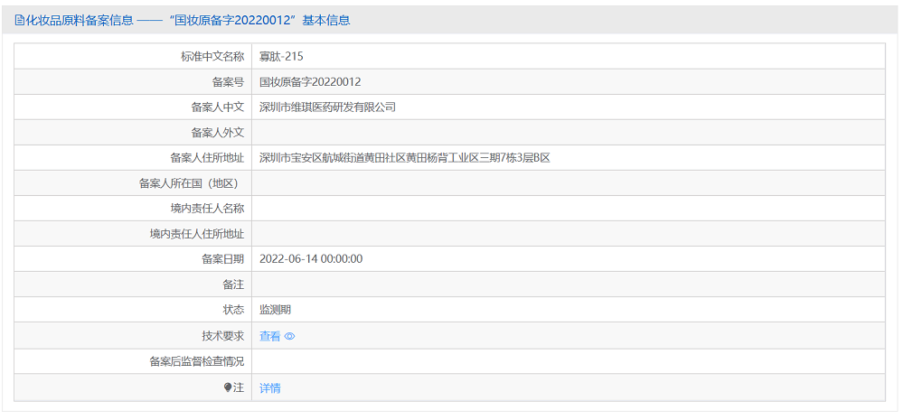Open the 查看 link for 技术要求
This screenshot has width=904, height=420.
[x=269, y=336]
